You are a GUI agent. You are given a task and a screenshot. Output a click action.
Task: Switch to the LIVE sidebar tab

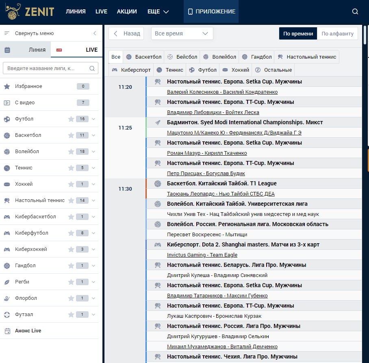76,50
